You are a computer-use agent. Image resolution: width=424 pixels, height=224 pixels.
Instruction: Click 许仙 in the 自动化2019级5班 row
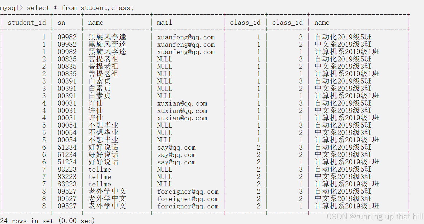[x=96, y=103]
